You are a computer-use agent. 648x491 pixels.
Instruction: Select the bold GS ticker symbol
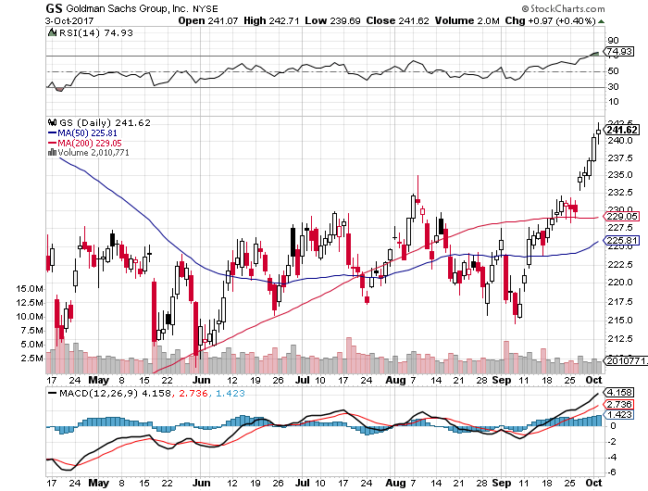55,7
